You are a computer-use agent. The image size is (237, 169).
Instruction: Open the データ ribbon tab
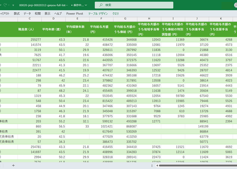point(27,14)
